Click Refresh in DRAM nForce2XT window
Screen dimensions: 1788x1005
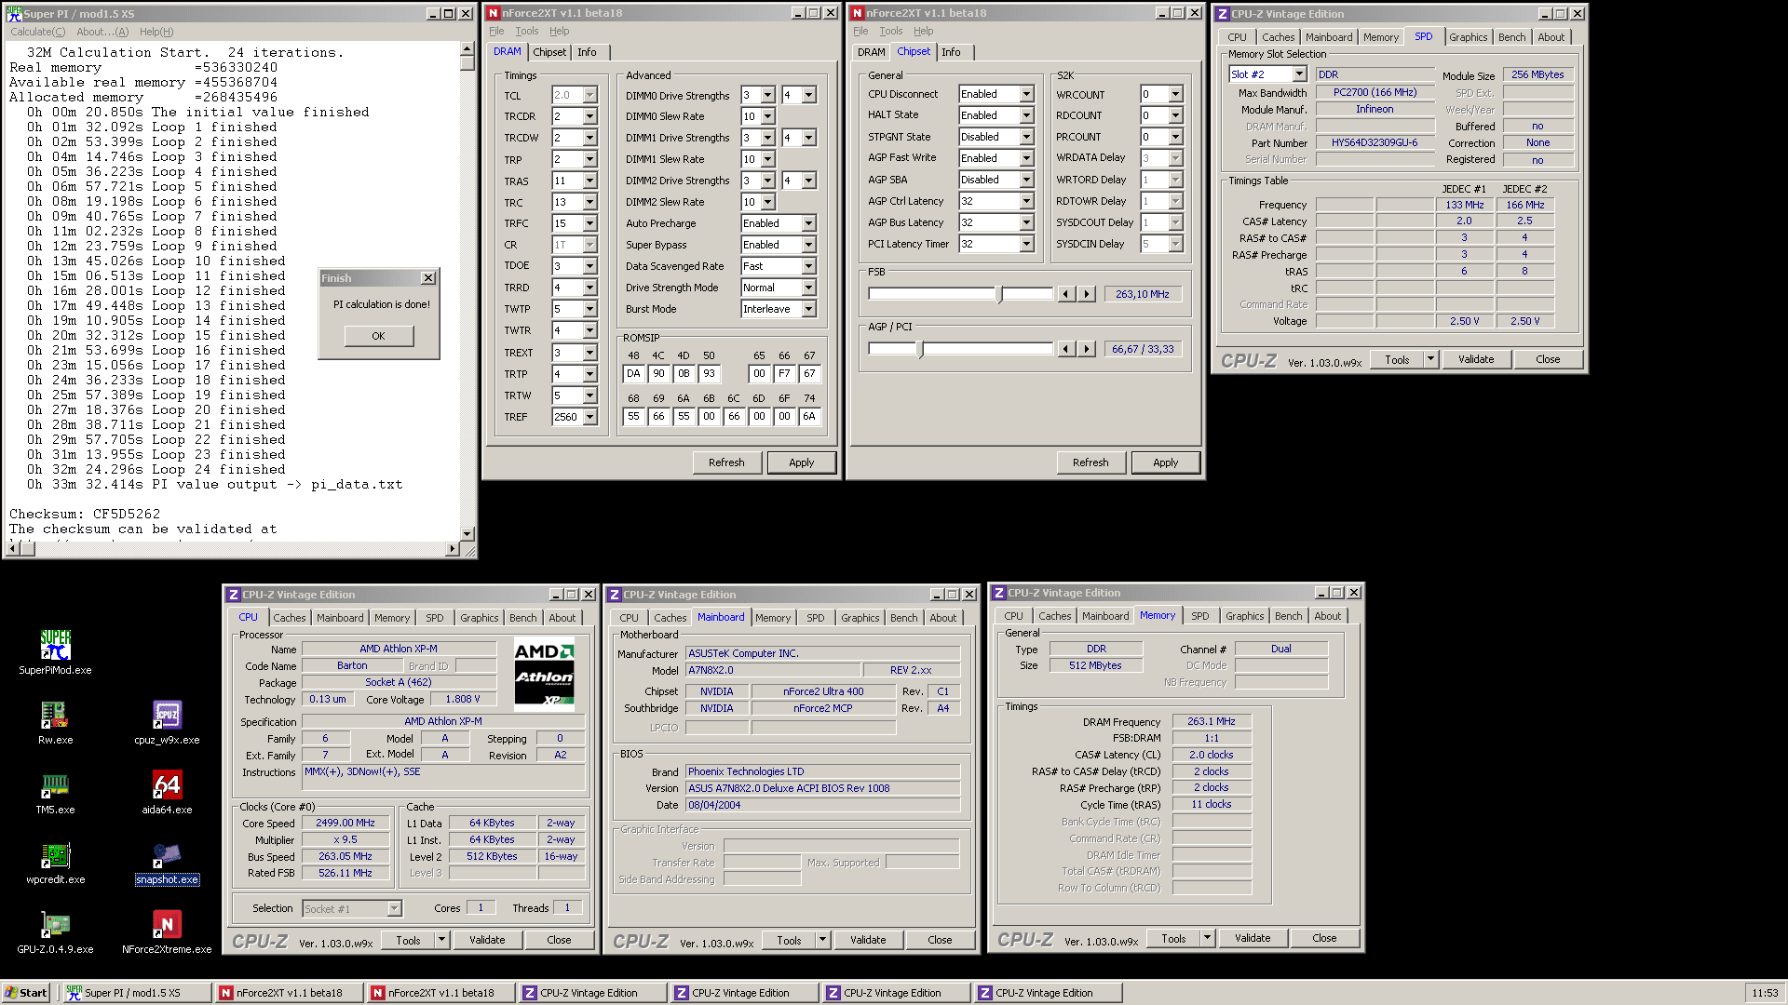click(726, 462)
